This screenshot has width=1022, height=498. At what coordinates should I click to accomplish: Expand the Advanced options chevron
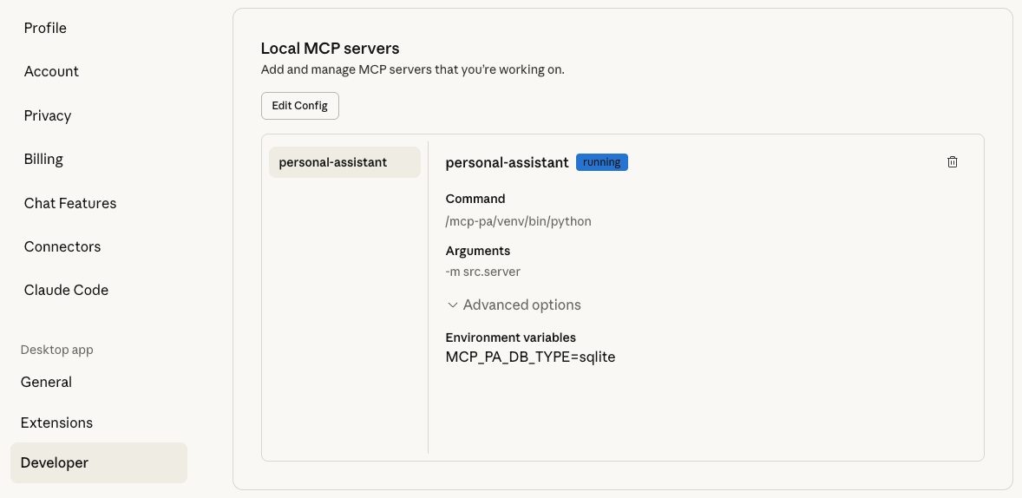[x=453, y=305]
